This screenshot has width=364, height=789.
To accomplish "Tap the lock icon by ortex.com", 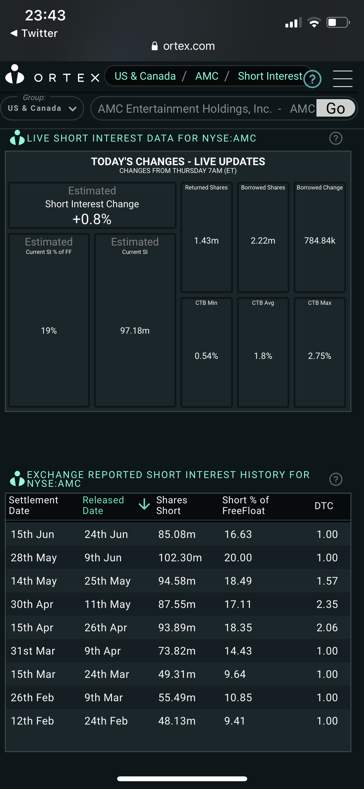I will coord(155,46).
